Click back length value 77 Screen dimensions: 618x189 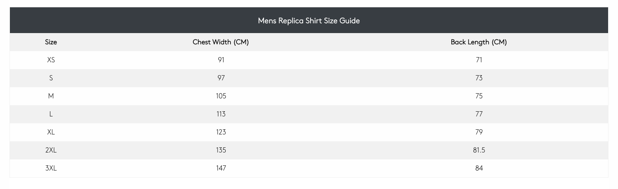pyautogui.click(x=479, y=114)
